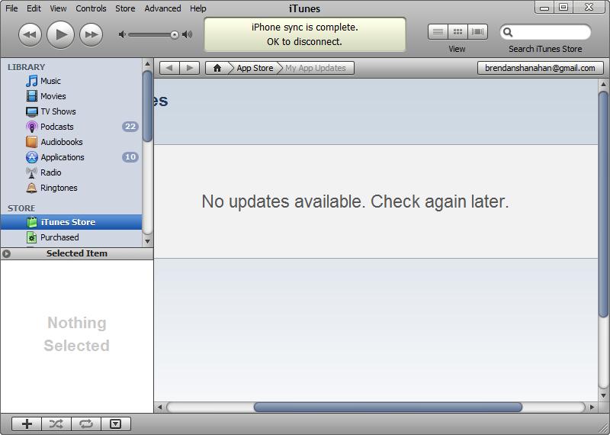Open the Purchased list

click(71, 237)
